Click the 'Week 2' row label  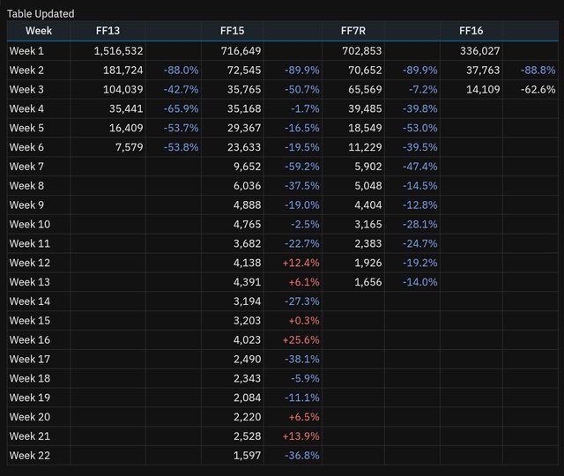[x=26, y=71]
